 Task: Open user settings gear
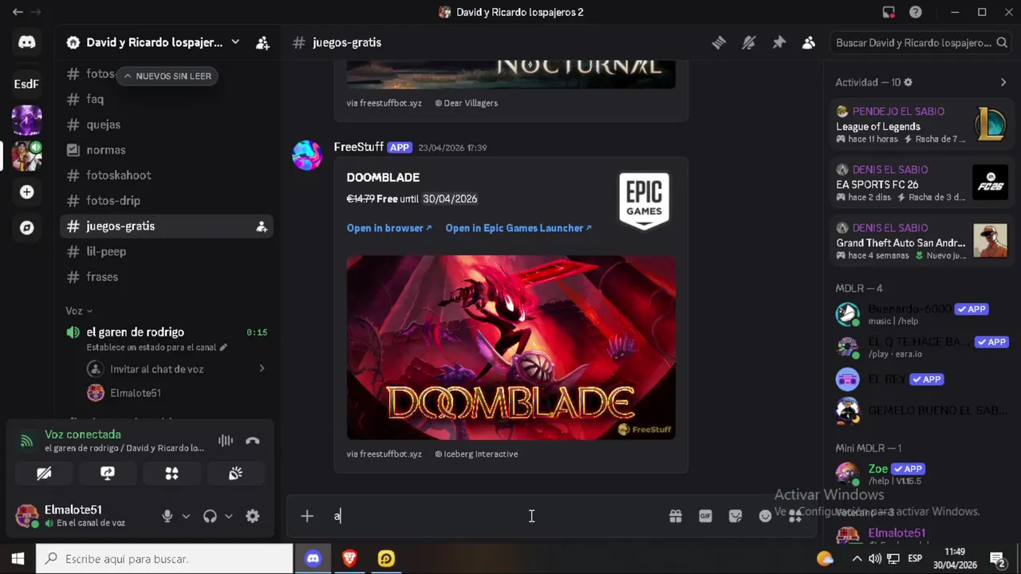click(x=252, y=516)
